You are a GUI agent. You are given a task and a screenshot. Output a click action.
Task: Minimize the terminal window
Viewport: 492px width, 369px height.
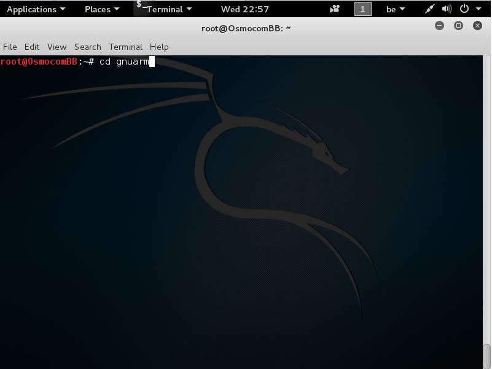point(439,25)
